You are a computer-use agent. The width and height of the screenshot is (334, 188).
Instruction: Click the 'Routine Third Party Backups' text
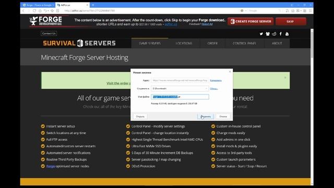[66, 159]
